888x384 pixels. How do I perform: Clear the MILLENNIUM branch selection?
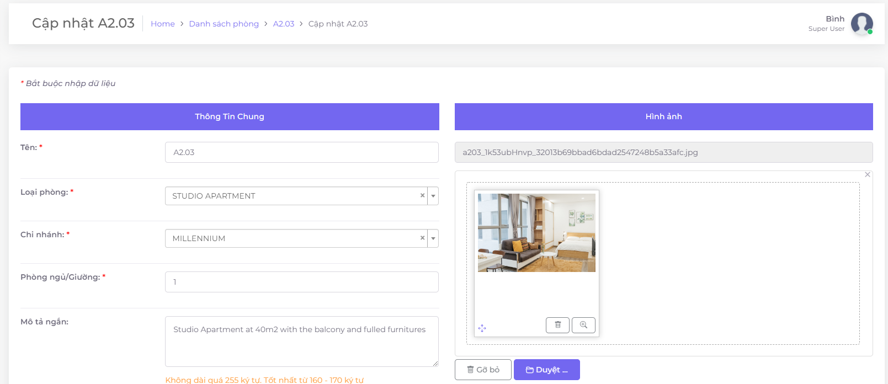coord(422,238)
